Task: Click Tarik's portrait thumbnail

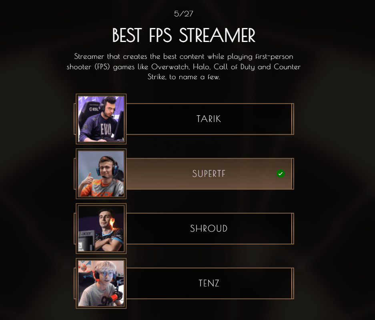Action: 101,119
